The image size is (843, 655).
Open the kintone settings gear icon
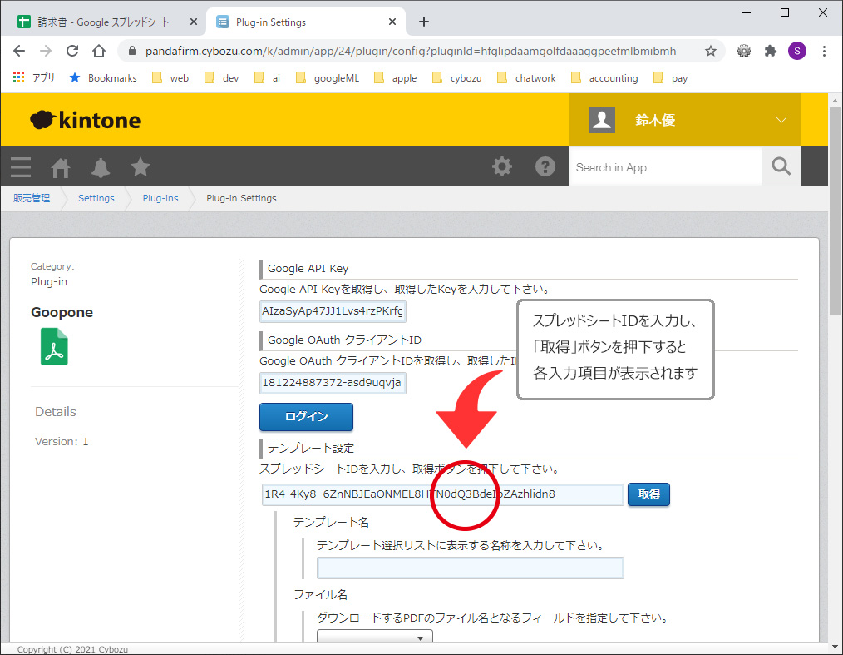[502, 167]
